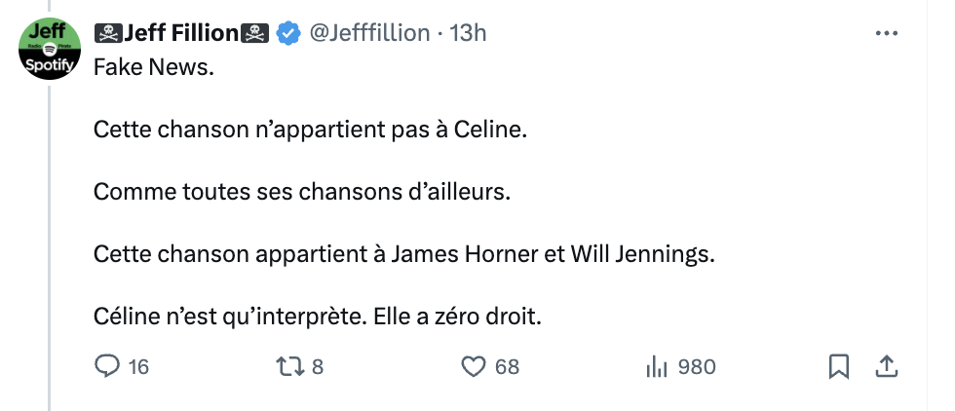The image size is (955, 411).
Task: Click the reply count number 16
Action: click(138, 367)
